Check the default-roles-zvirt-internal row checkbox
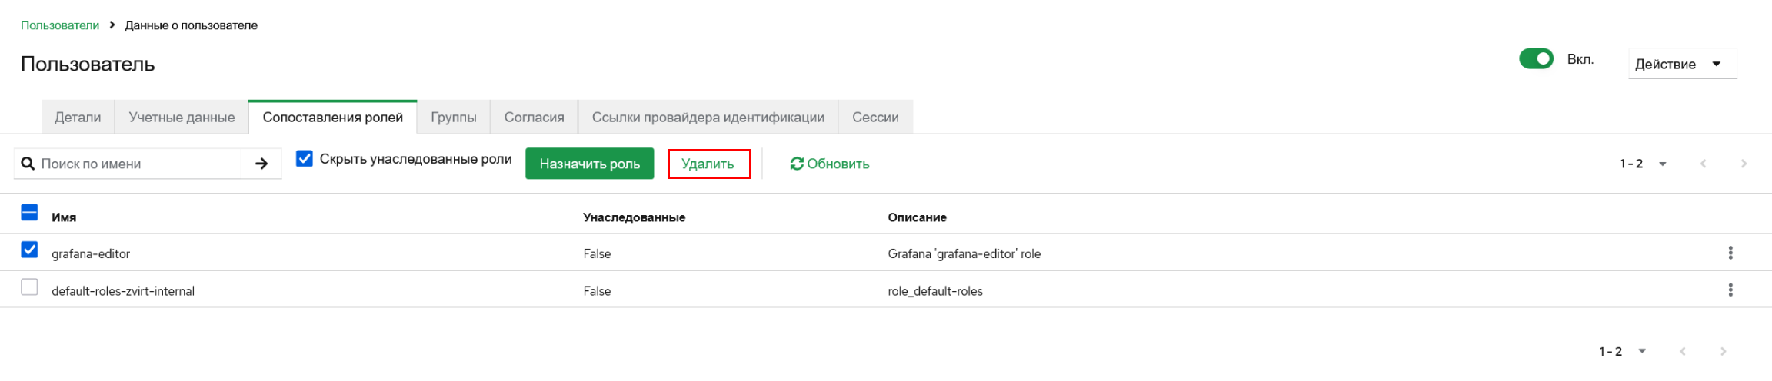 tap(29, 287)
